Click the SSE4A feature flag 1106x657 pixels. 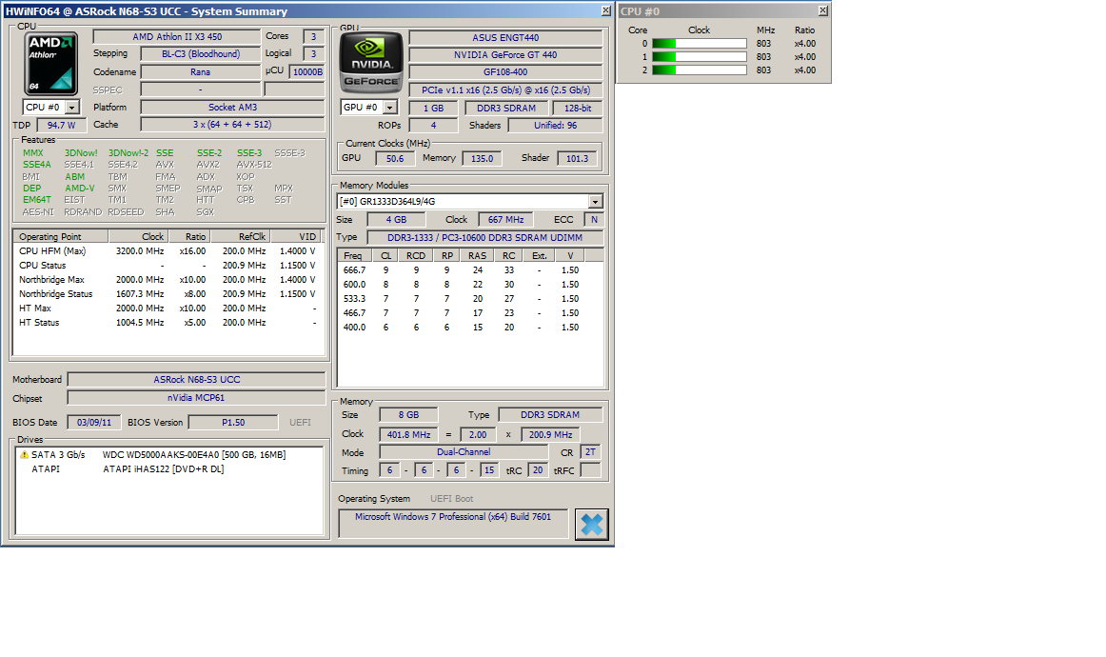pos(37,165)
